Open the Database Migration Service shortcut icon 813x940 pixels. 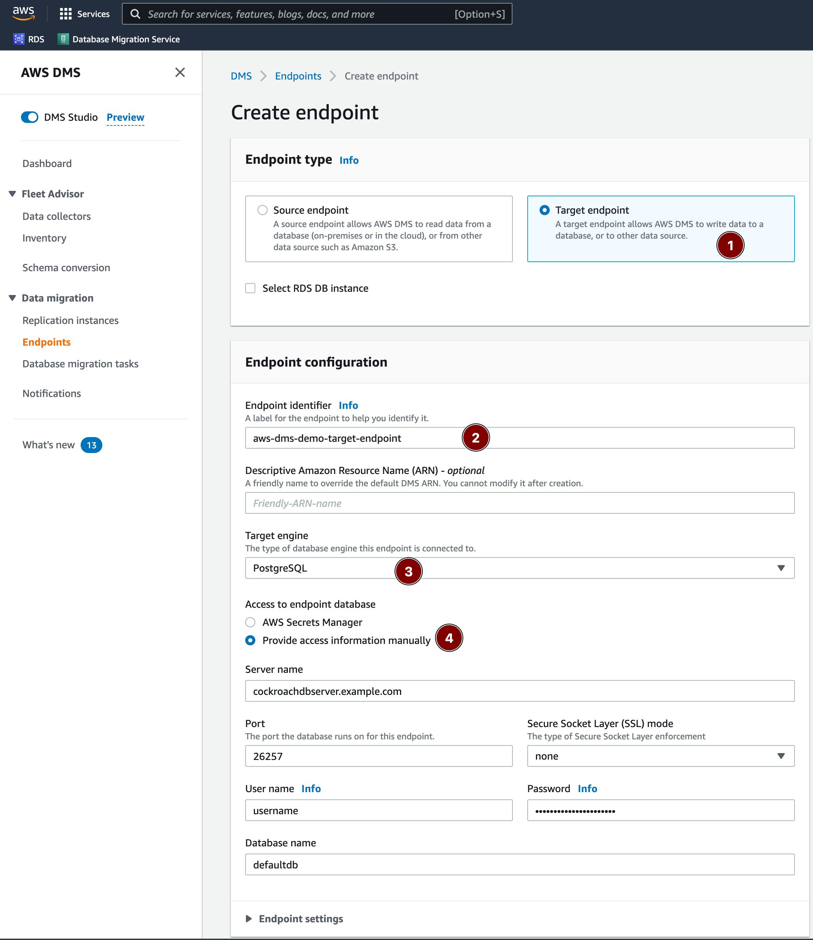(63, 39)
